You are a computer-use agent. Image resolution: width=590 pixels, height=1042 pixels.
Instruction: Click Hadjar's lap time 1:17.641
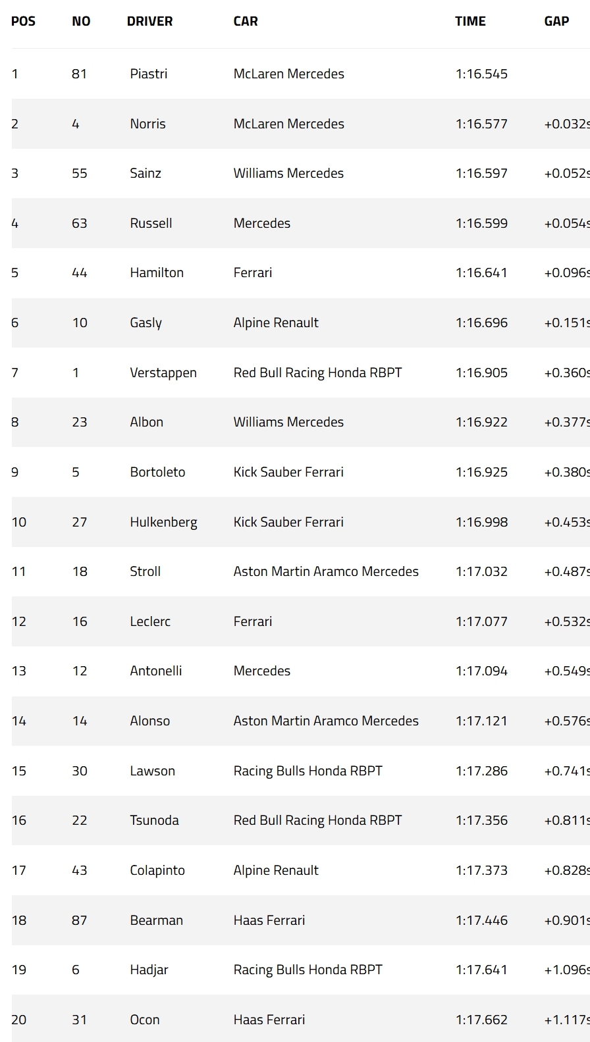(481, 970)
